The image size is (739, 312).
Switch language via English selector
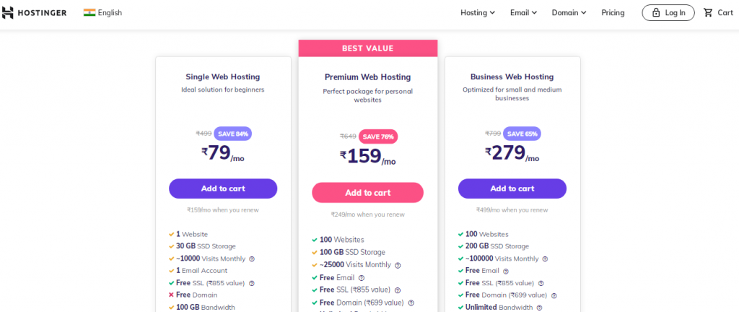tap(110, 13)
